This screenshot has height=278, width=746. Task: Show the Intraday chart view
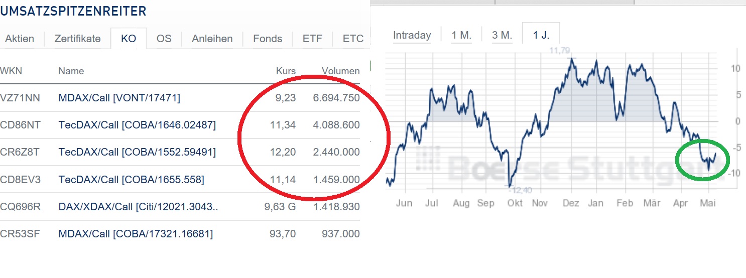[x=412, y=35]
